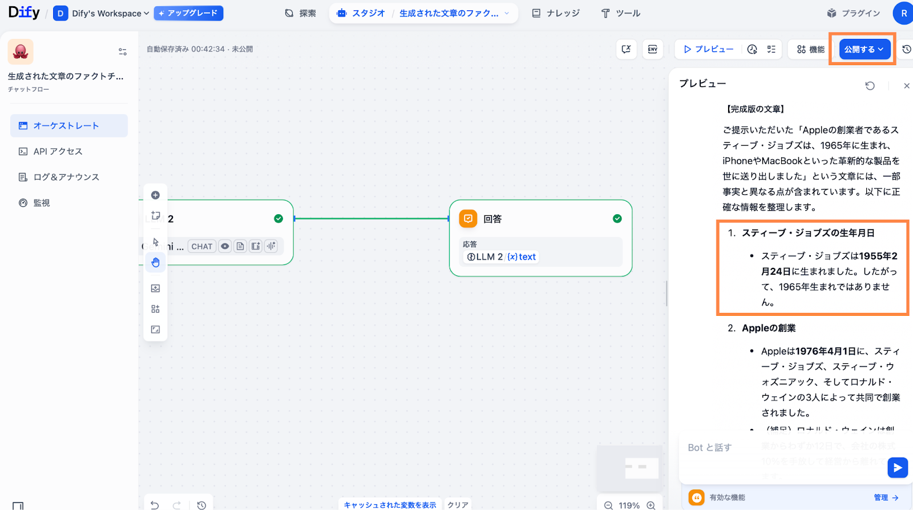Expand the app name dropdown in navigation
This screenshot has height=510, width=913.
[x=507, y=13]
